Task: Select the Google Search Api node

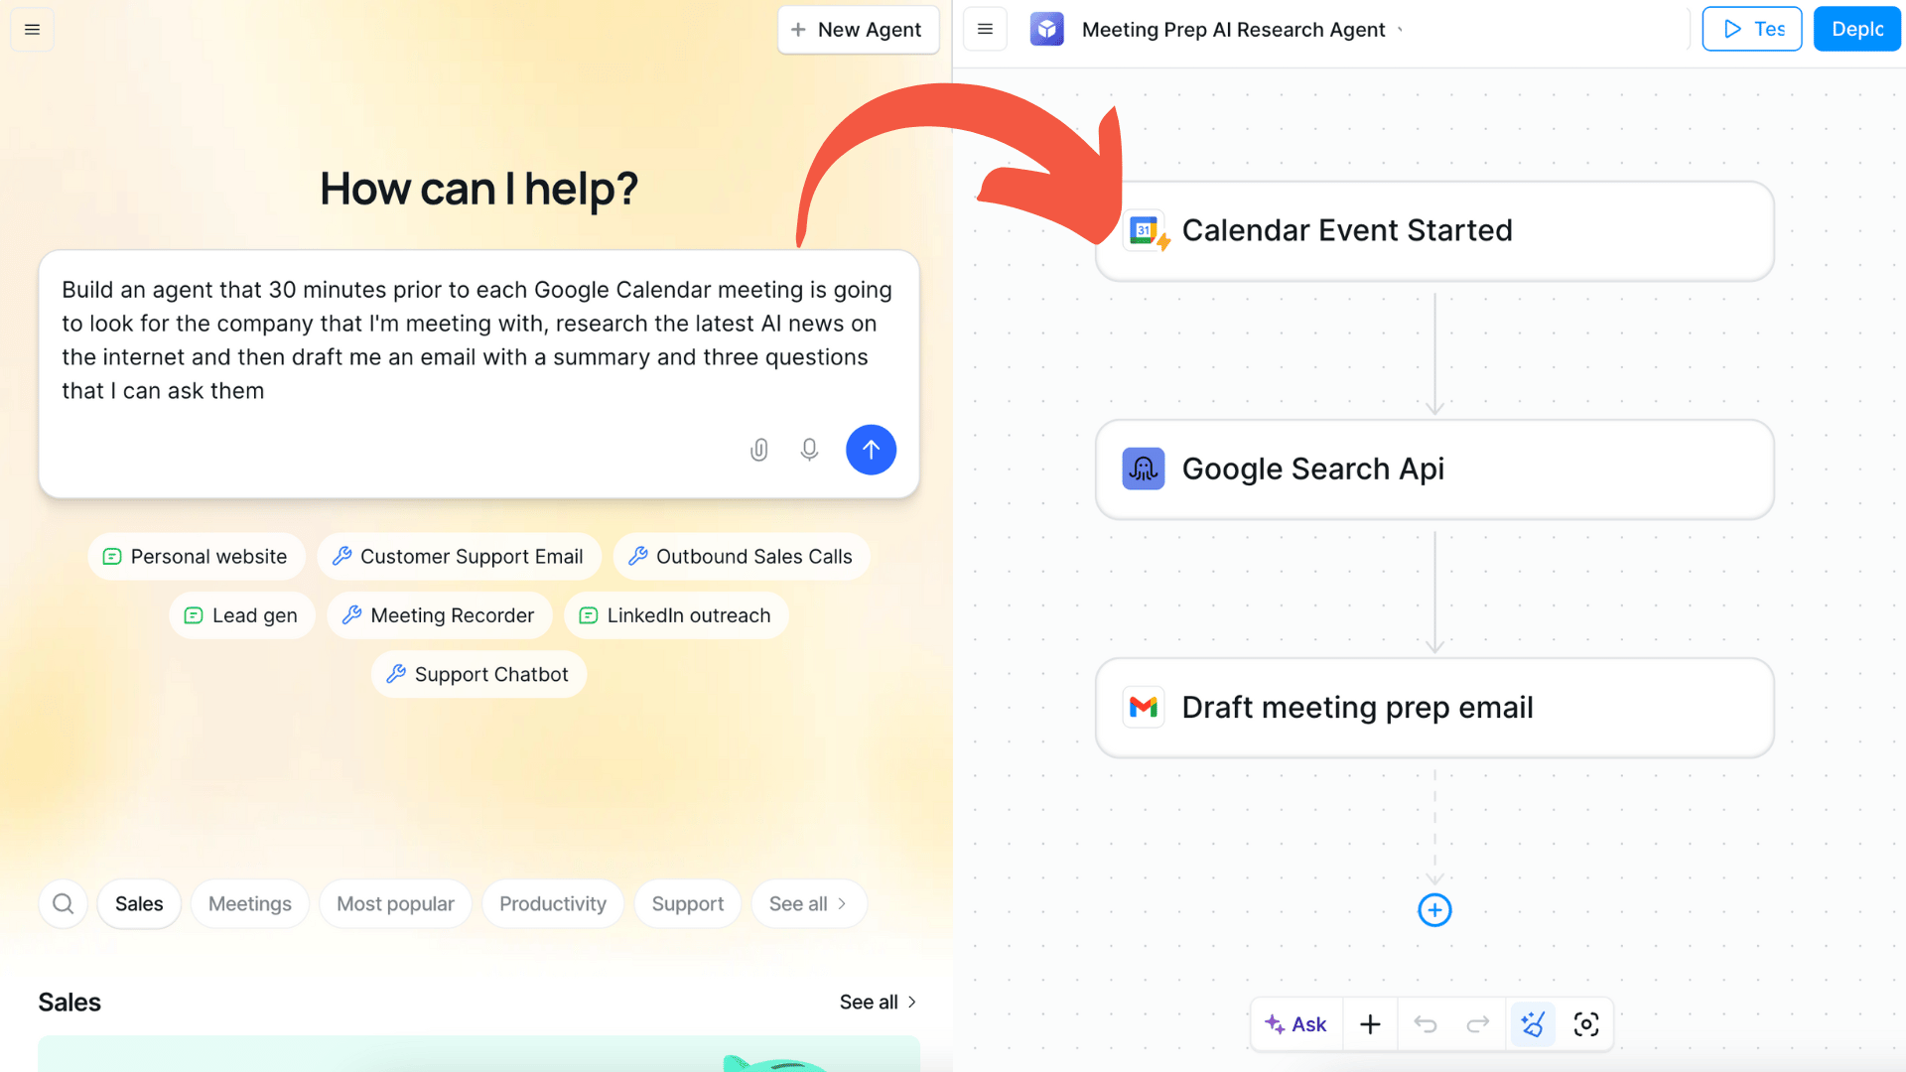Action: [1433, 469]
